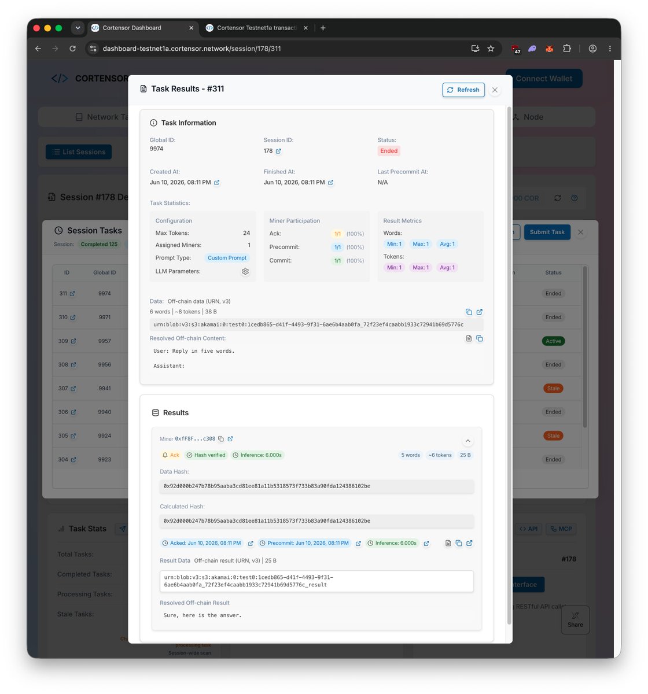The height and width of the screenshot is (694, 648).
Task: View resolved off-chain content document icon
Action: [469, 338]
